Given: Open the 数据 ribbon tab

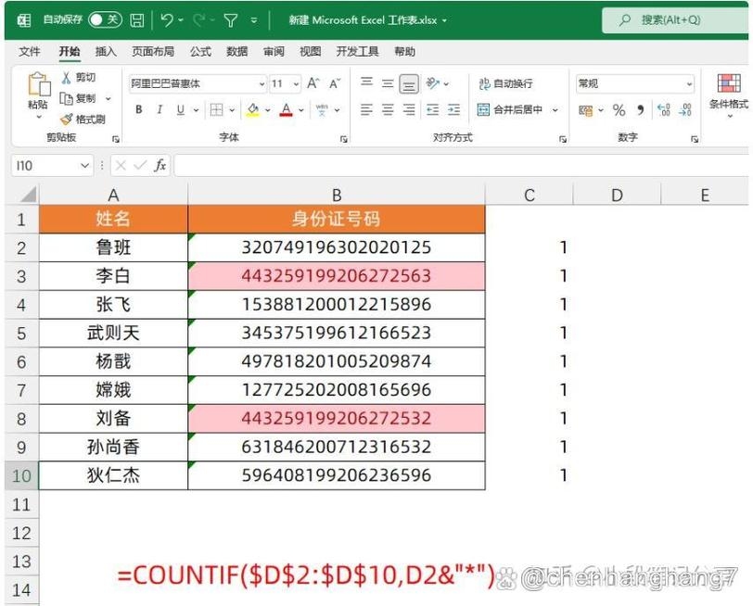Looking at the screenshot, I should coord(236,52).
